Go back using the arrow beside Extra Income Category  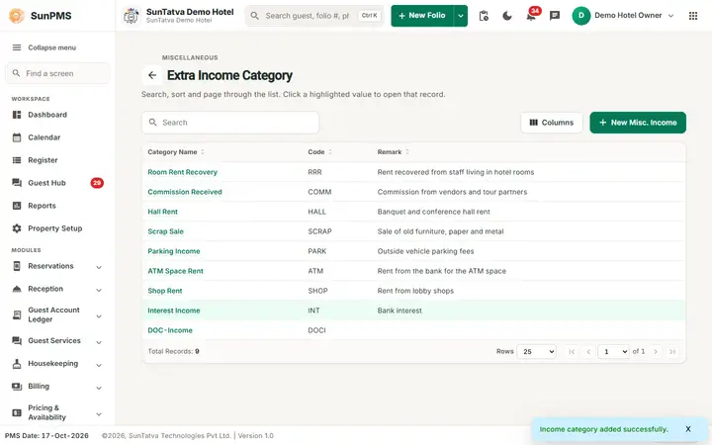152,75
